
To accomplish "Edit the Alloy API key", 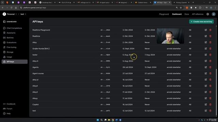I will click(x=206, y=42).
